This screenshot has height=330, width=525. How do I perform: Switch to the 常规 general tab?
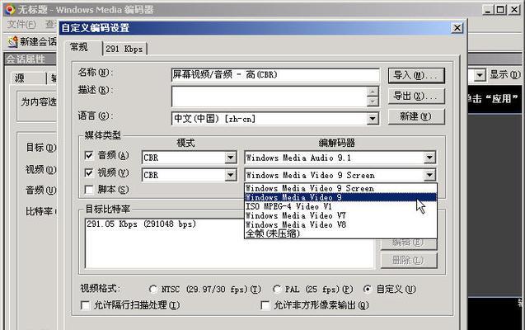(82, 48)
